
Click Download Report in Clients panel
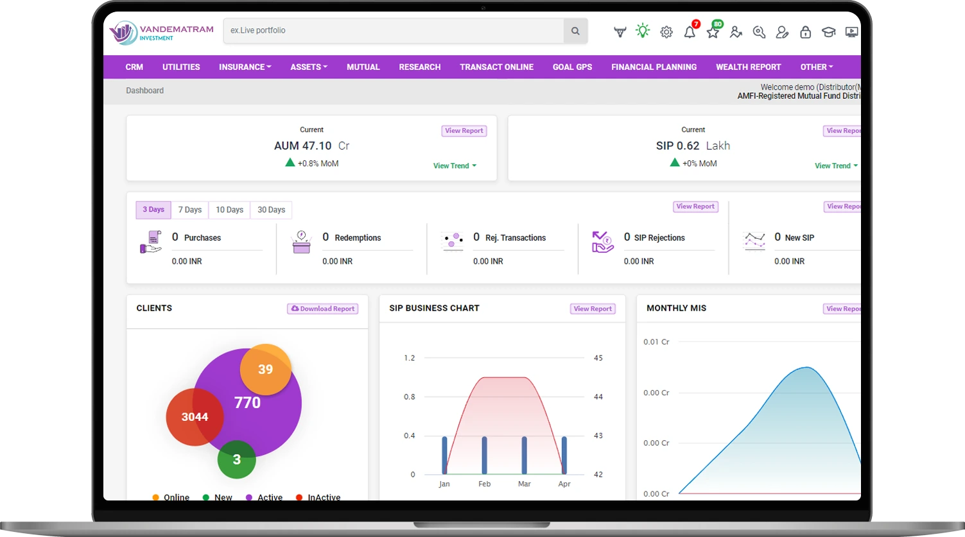pyautogui.click(x=323, y=309)
